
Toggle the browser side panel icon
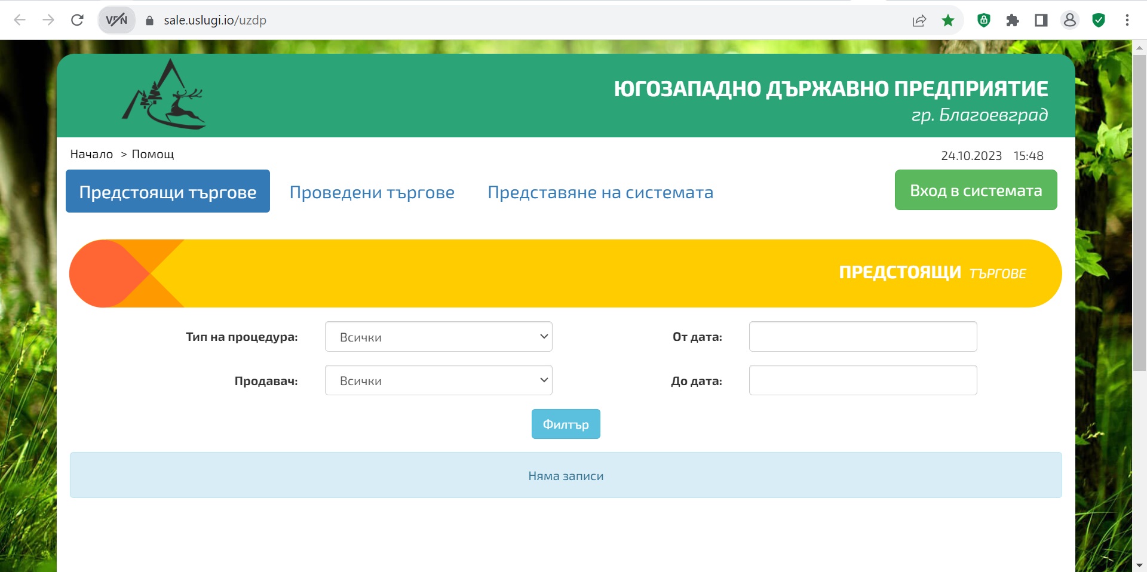[x=1041, y=20]
